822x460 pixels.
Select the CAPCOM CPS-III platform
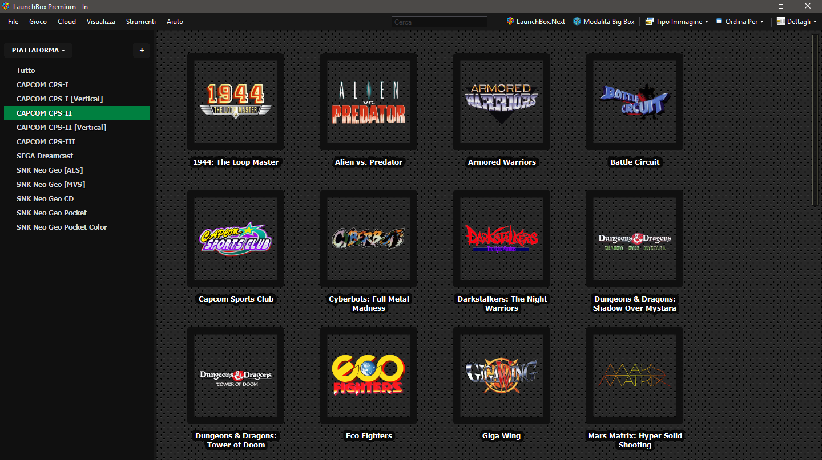(x=77, y=141)
